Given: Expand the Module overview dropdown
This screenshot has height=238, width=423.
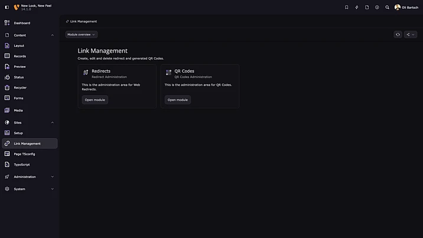Looking at the screenshot, I should coord(82,34).
